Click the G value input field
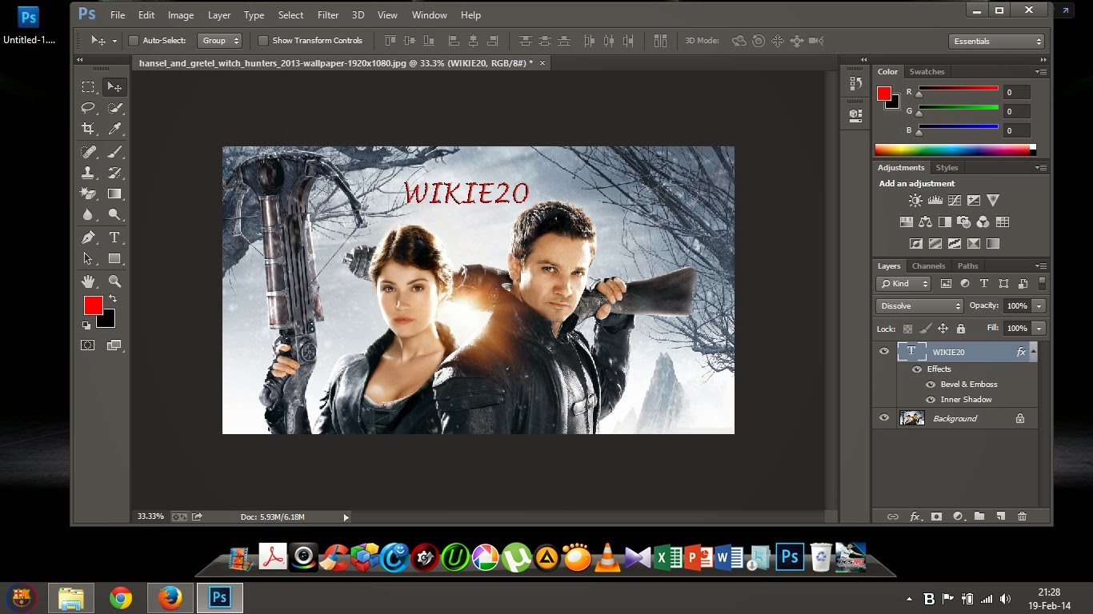 [1017, 111]
